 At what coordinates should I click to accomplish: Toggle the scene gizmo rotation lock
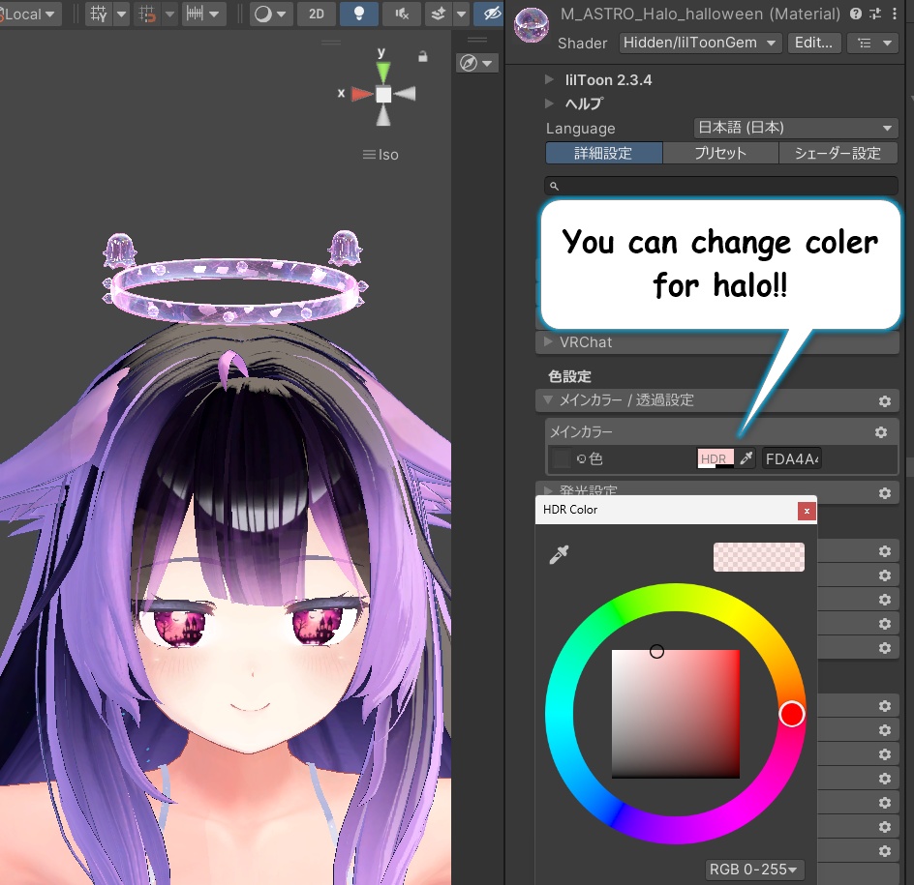[x=422, y=56]
